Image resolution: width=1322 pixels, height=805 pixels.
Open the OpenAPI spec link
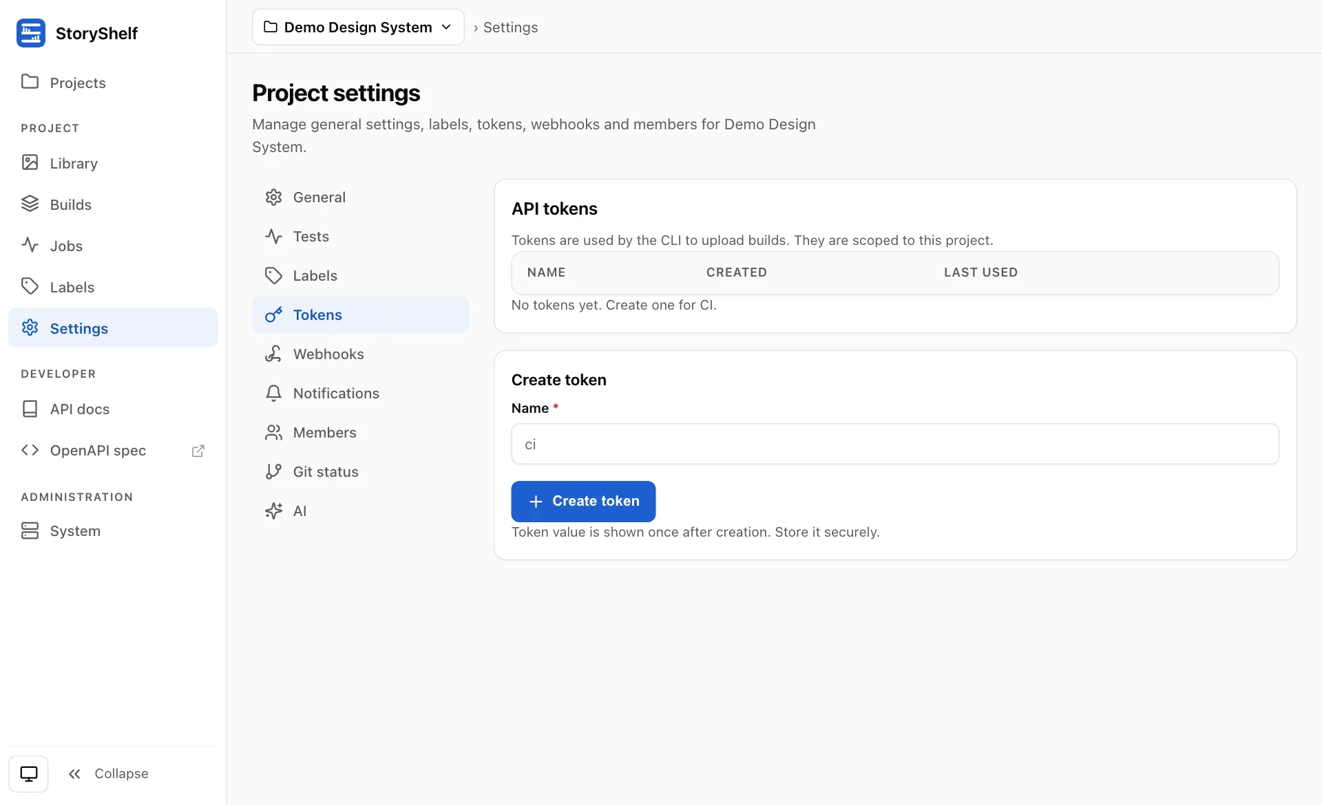click(x=113, y=450)
